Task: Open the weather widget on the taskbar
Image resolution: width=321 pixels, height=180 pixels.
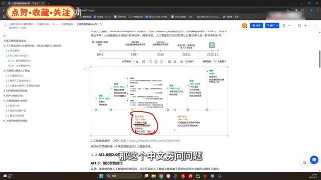Action: (x=8, y=176)
